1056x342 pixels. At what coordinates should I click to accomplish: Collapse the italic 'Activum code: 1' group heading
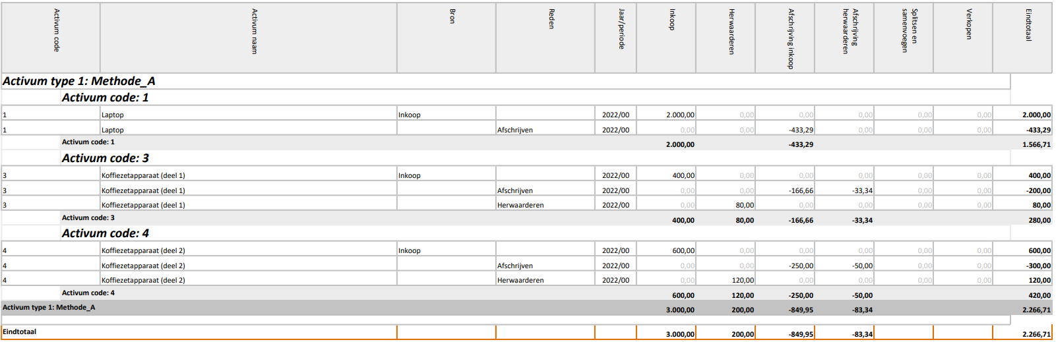click(105, 98)
